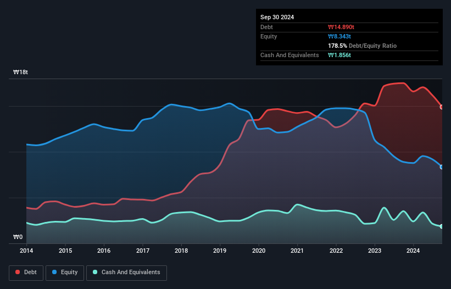Click the 2014 x-axis label
Viewport: 451px width, 289px height.
coord(26,251)
